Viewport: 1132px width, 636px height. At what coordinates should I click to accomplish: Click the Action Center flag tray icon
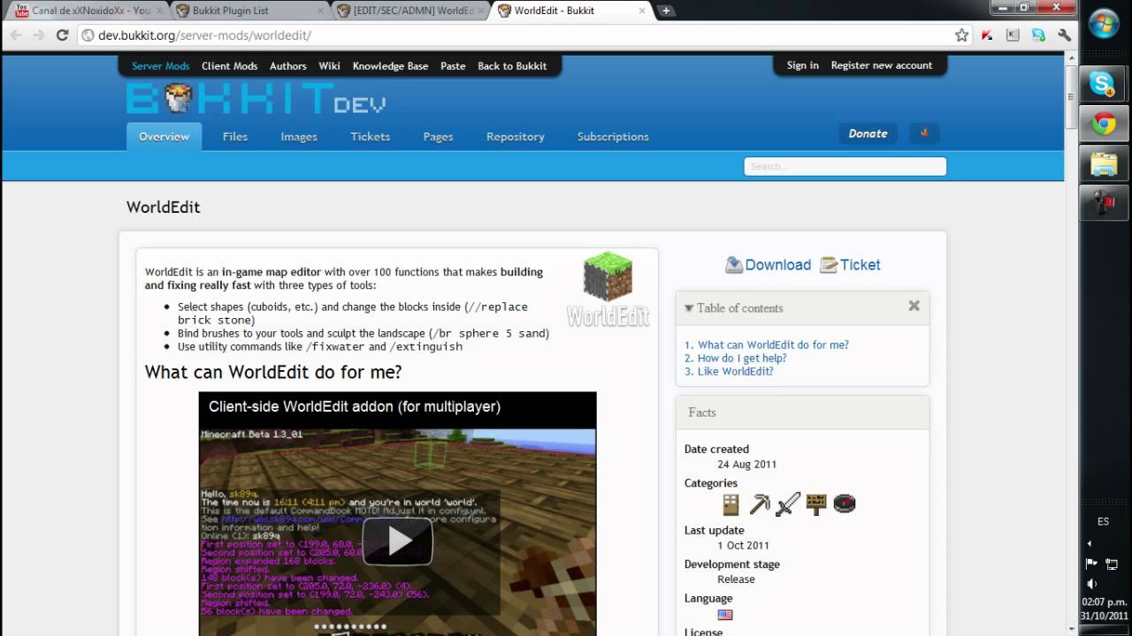coord(1091,564)
